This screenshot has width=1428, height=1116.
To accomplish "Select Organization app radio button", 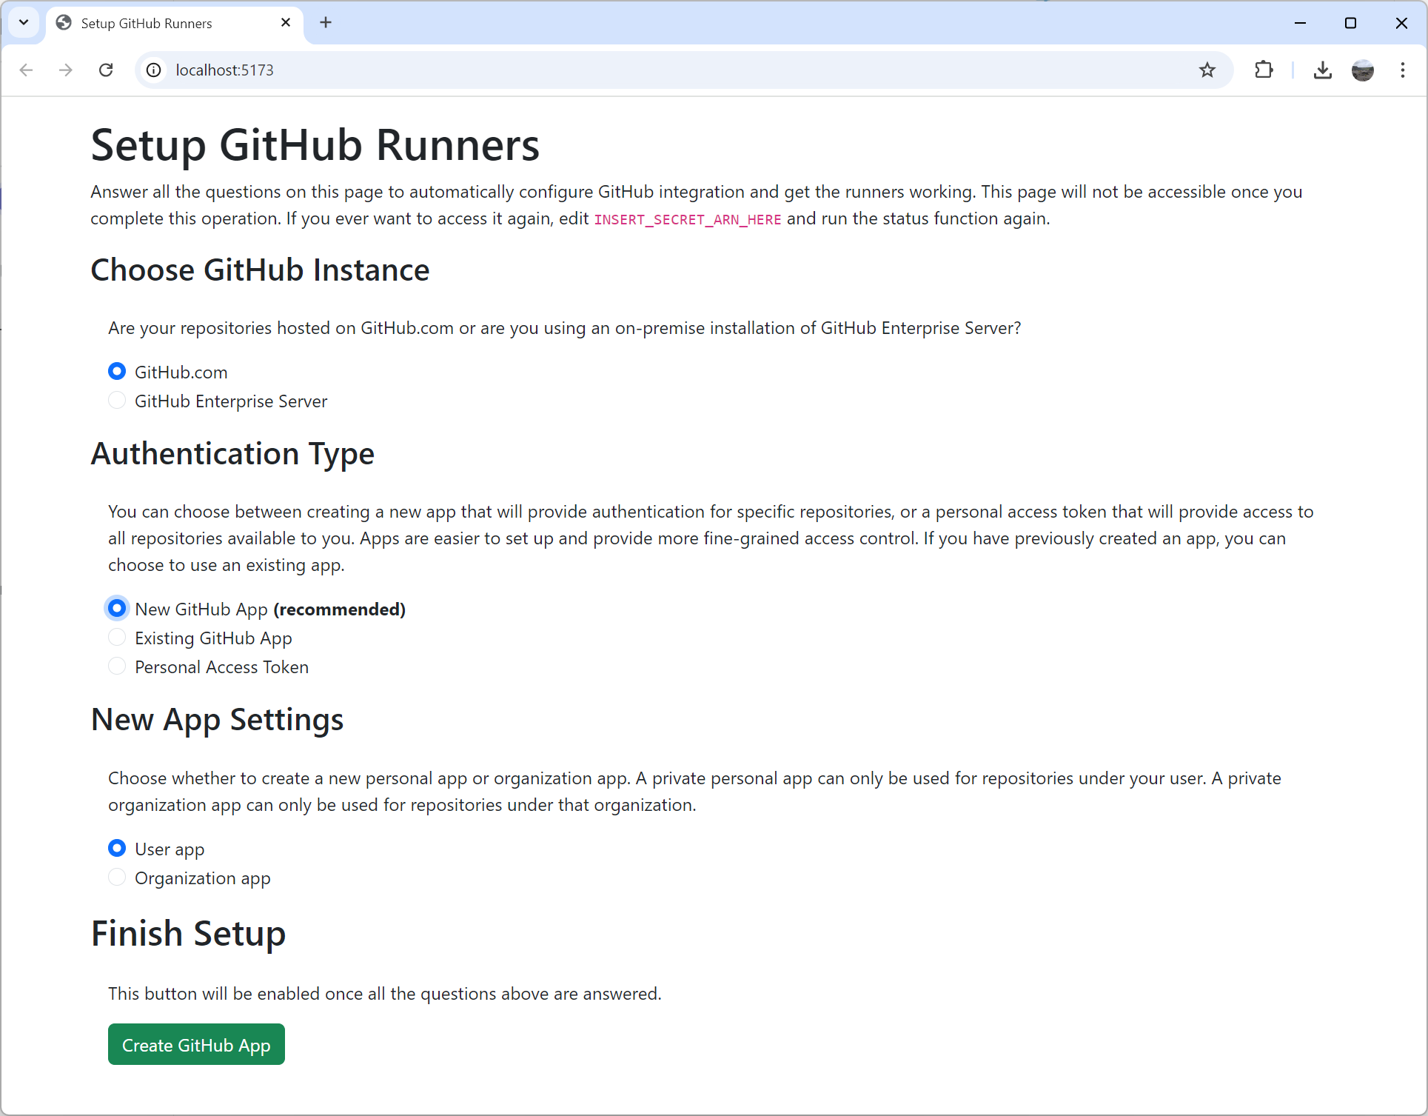I will pyautogui.click(x=117, y=878).
